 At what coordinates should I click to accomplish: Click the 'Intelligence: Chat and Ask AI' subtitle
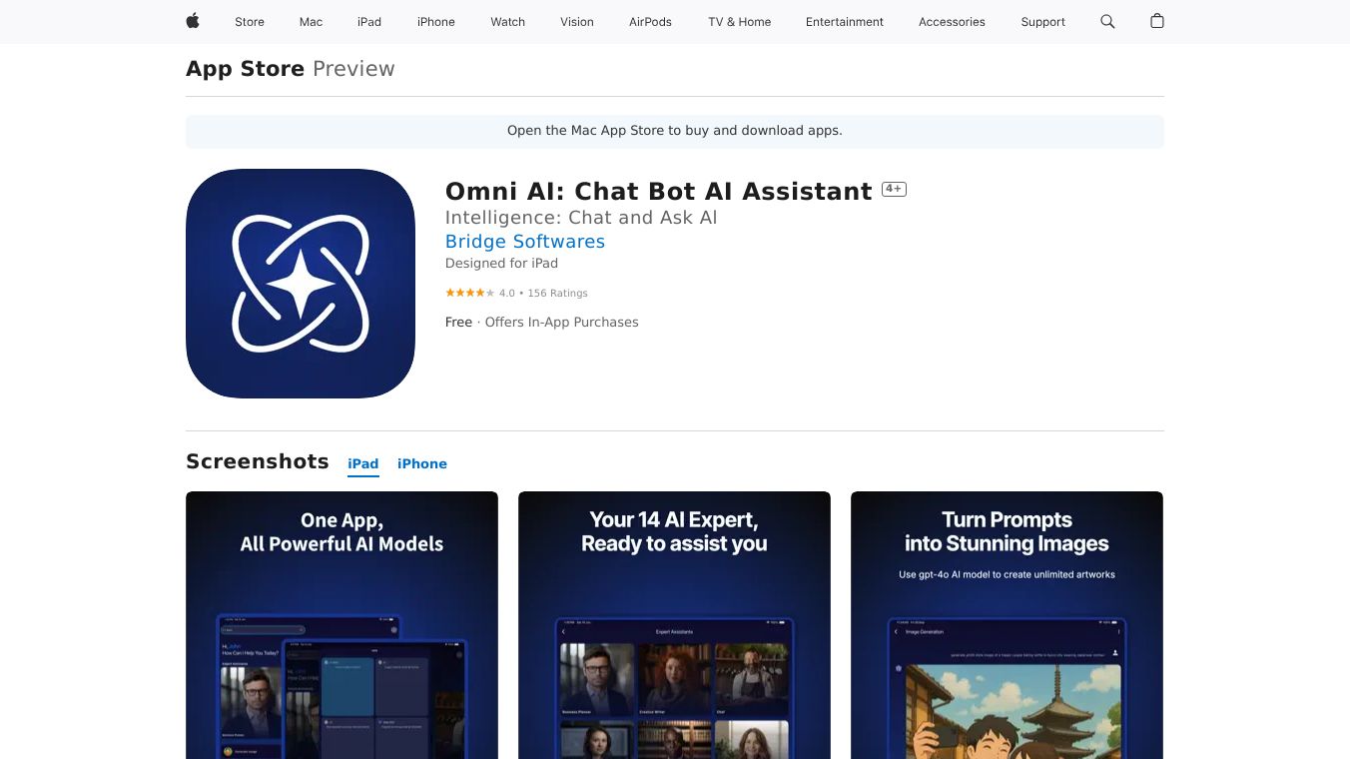(581, 218)
